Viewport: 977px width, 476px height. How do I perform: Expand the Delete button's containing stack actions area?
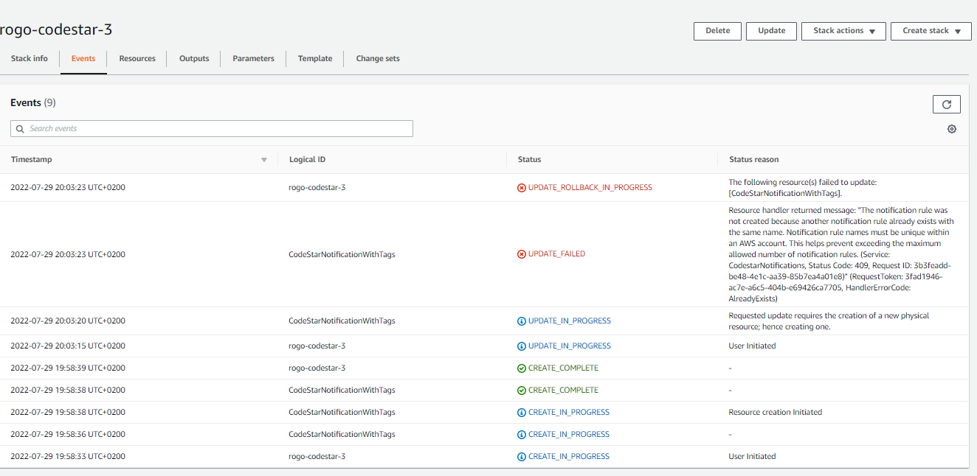843,31
